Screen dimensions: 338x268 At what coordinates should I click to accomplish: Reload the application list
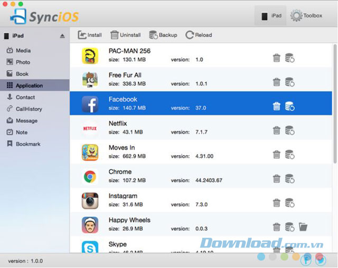click(x=199, y=35)
